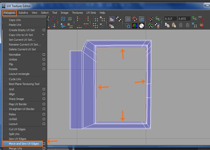
Task: Open Map UV Border option box
Action: pyautogui.click(x=44, y=104)
